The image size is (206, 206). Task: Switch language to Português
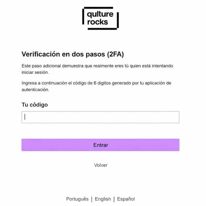[77, 199]
